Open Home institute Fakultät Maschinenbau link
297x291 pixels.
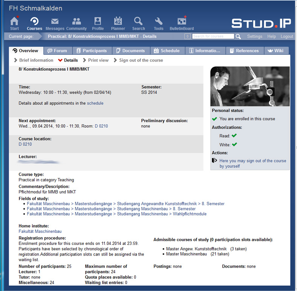point(40,231)
